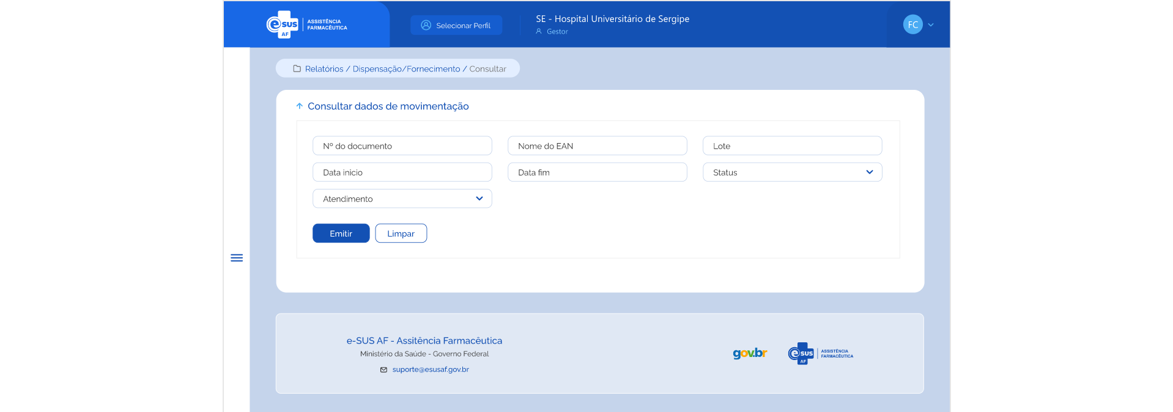
Task: Open Dispensação/Fornecimento breadcrumb link
Action: coord(406,69)
